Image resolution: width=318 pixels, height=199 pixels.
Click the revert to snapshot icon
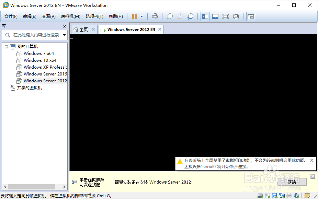coord(180,16)
